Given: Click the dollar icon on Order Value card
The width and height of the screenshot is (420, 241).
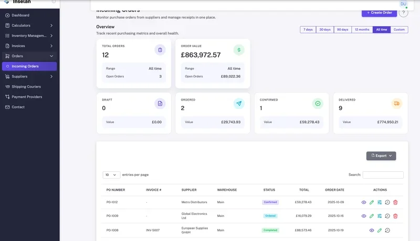Looking at the screenshot, I should pyautogui.click(x=239, y=50).
